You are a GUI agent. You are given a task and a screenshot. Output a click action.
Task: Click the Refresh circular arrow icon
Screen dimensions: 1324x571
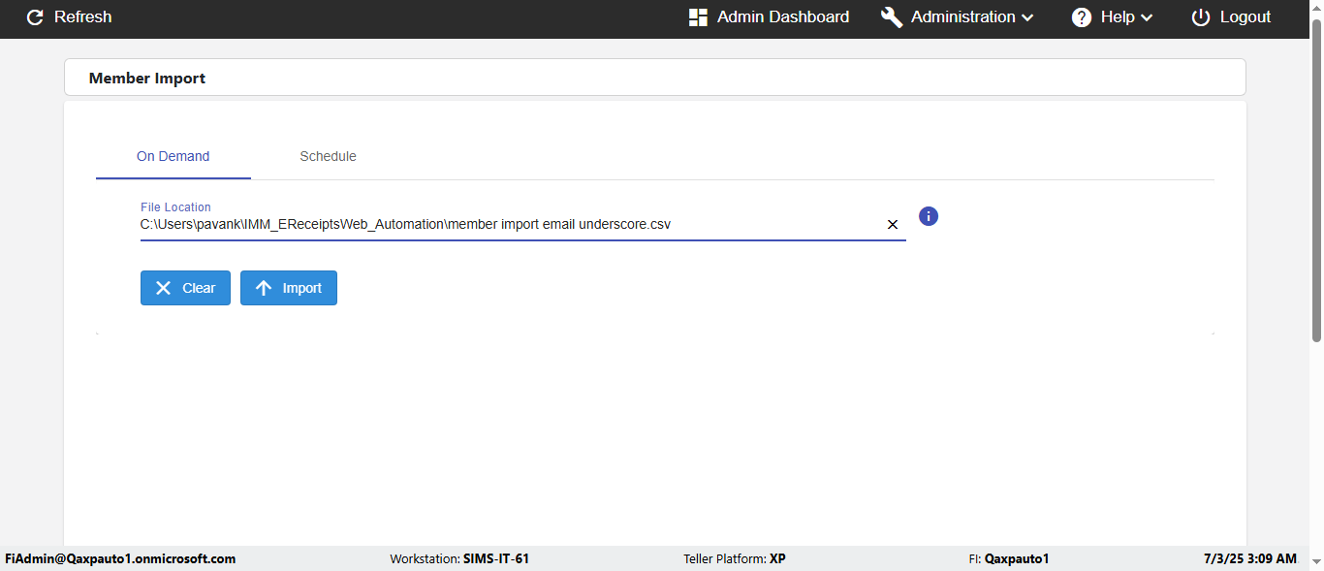(35, 17)
